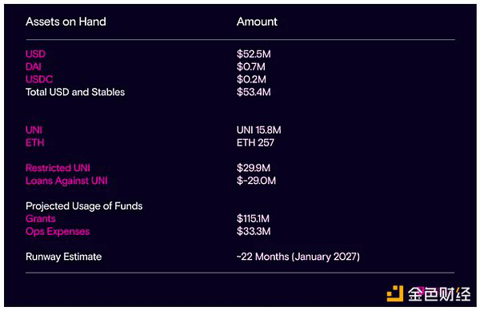Click the UNI 15.8M amount
This screenshot has width=480, height=311.
click(x=258, y=130)
